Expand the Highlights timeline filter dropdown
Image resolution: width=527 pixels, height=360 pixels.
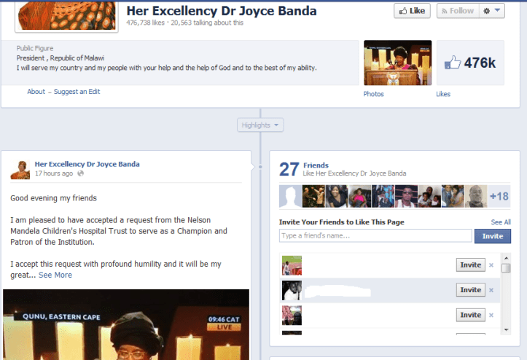click(x=260, y=125)
